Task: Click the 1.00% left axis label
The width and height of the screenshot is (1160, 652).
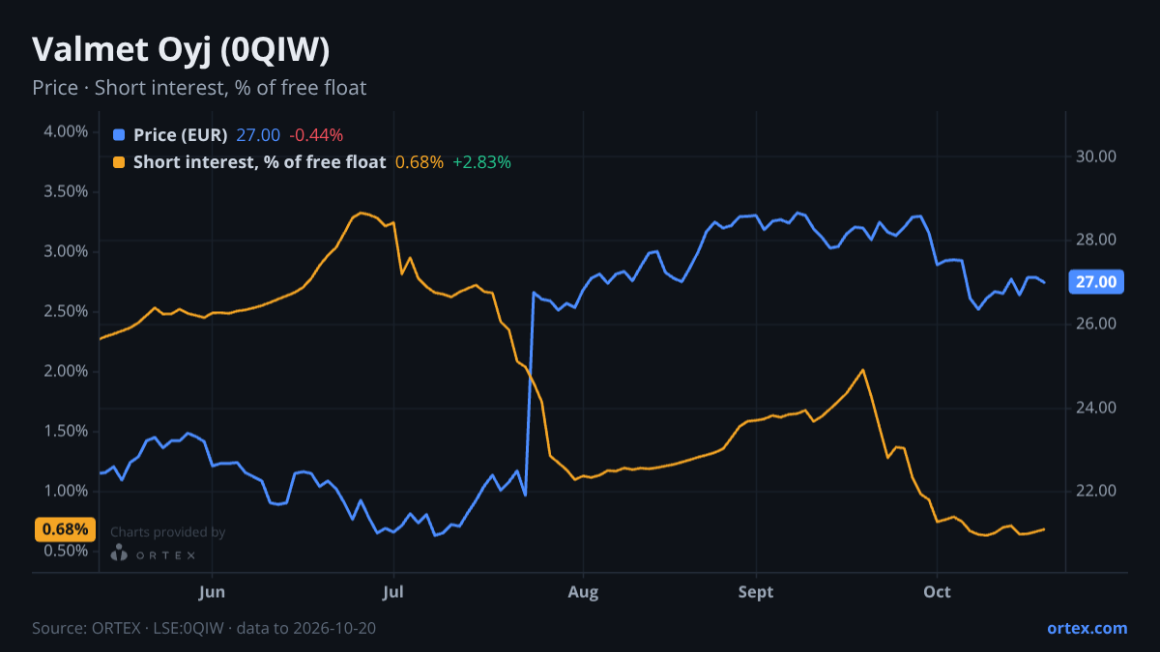Action: 66,491
